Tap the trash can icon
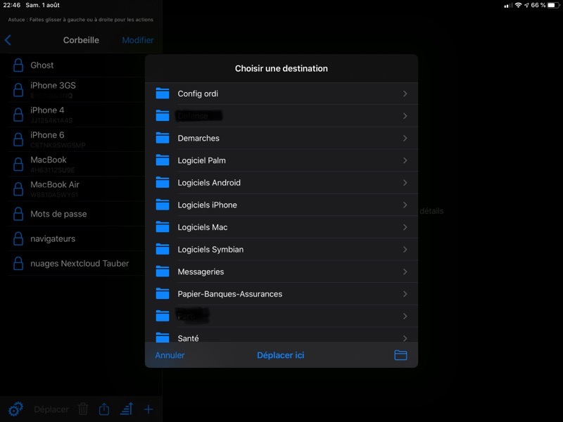The height and width of the screenshot is (422, 563). click(x=83, y=409)
